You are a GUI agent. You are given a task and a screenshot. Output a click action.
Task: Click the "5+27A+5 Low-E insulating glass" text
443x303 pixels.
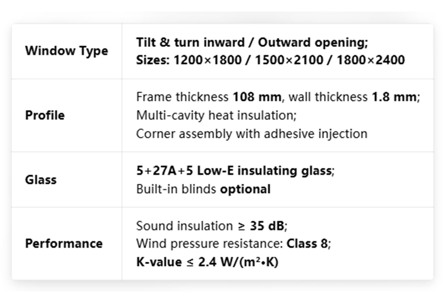coord(233,171)
